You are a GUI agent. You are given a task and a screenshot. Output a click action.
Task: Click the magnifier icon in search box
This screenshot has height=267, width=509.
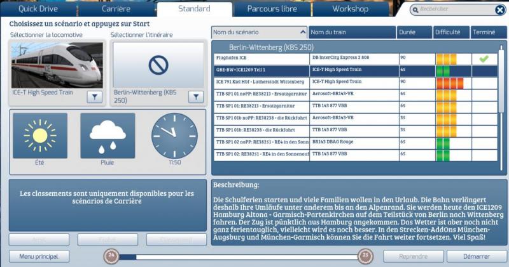[x=415, y=10]
